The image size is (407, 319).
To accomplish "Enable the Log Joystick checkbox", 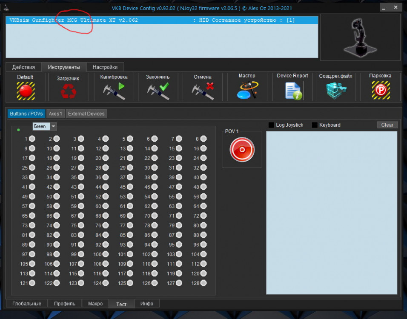I will (272, 125).
